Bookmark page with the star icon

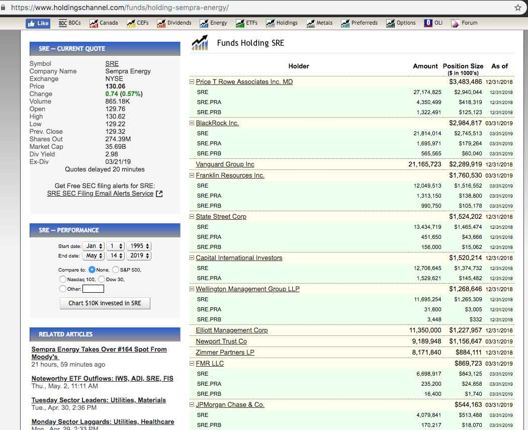point(518,8)
